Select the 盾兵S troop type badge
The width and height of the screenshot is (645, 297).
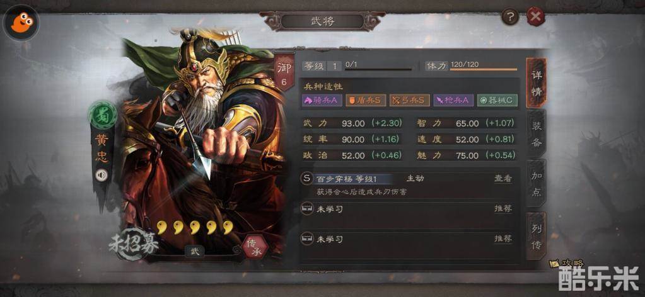(366, 100)
